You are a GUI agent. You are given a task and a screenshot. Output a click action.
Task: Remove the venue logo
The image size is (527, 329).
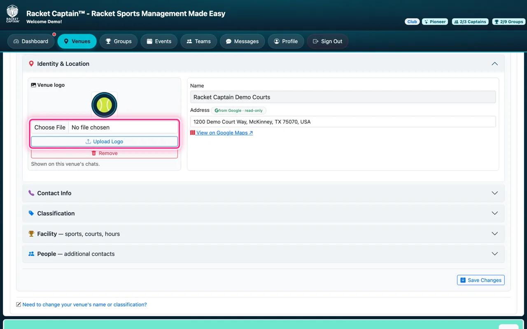104,153
